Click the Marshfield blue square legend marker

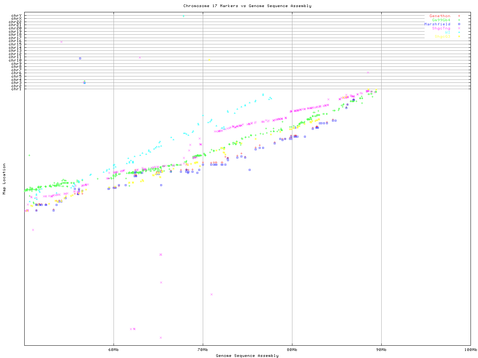click(459, 24)
